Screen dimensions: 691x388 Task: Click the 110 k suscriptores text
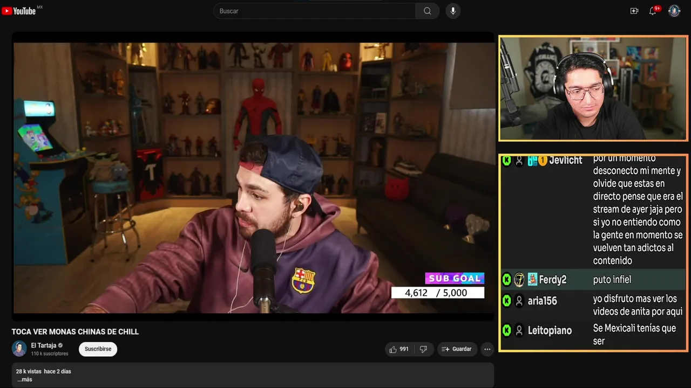coord(50,354)
